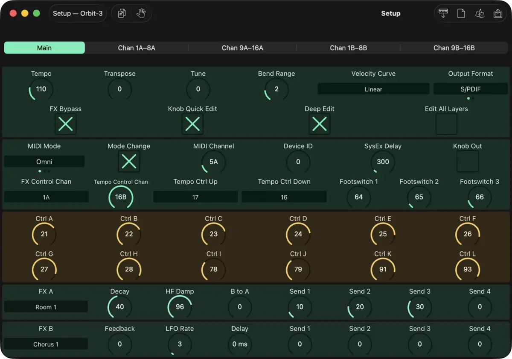Click the Ctrl B knob showing 22
Viewport: 512px width, 359px height.
pos(129,234)
